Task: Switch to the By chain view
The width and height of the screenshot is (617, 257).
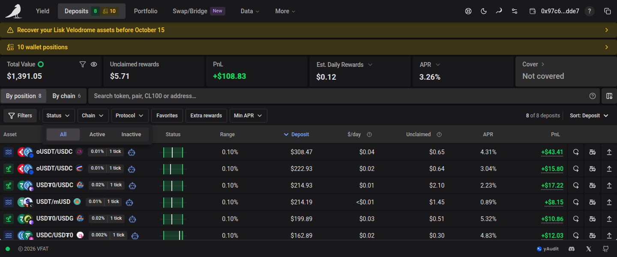Action: 66,96
